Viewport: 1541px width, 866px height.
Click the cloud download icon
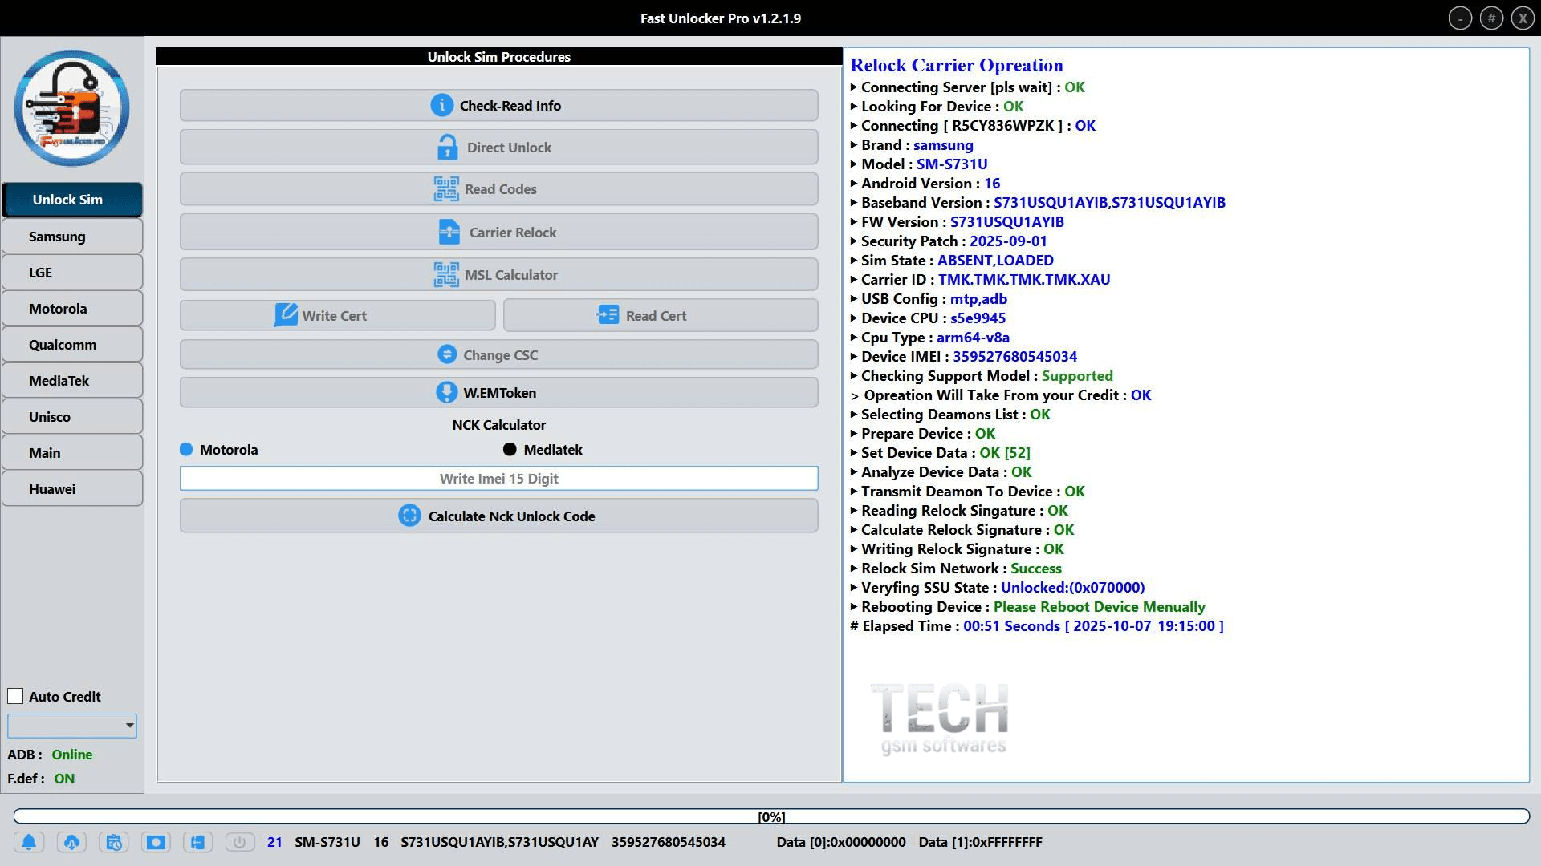coord(71,842)
